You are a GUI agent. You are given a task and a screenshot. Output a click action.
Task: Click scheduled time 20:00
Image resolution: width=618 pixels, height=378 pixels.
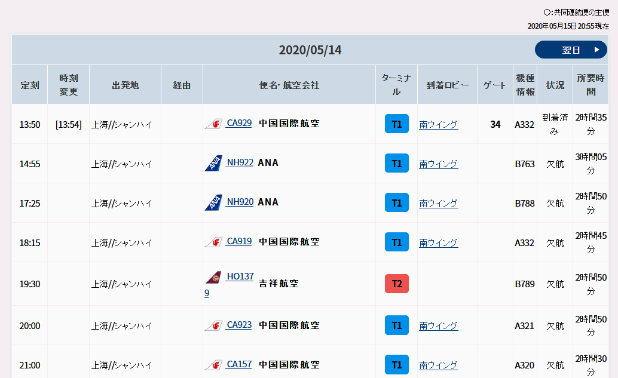coord(30,326)
